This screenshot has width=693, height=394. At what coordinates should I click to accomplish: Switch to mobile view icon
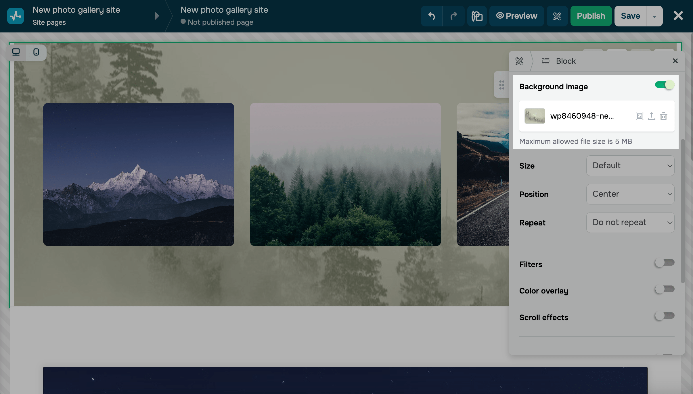click(36, 52)
